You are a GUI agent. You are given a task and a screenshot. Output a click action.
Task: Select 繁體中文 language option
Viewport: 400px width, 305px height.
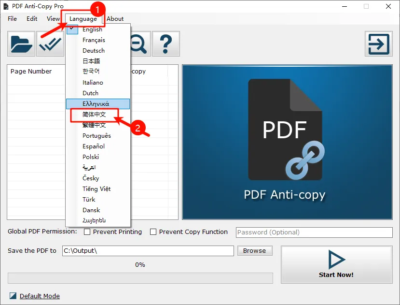coord(98,125)
